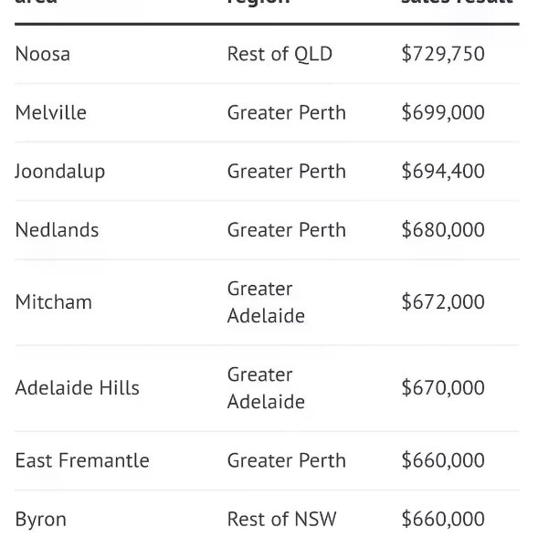548x548 pixels.
Task: Click Rest of QLD region text
Action: pyautogui.click(x=279, y=54)
